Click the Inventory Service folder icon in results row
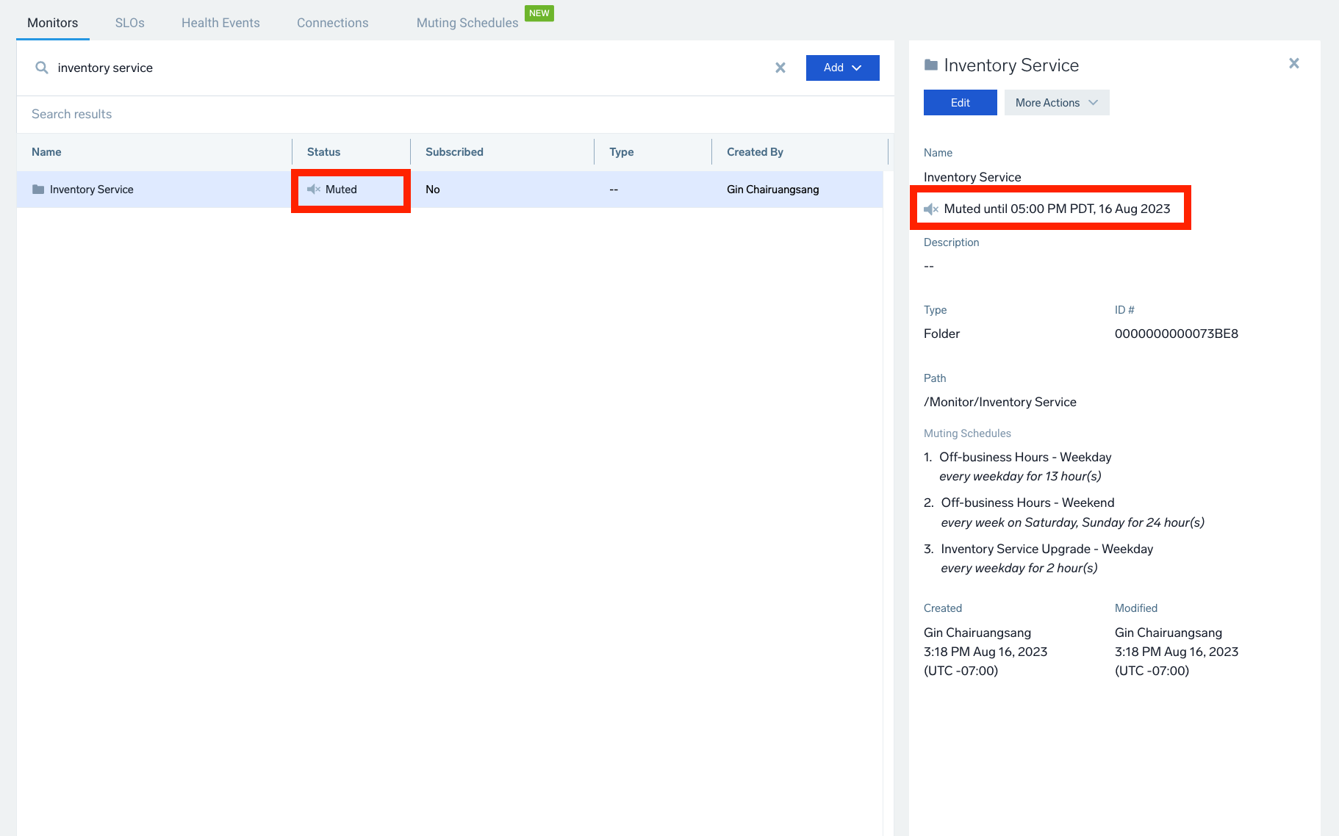This screenshot has height=836, width=1339. (x=38, y=190)
